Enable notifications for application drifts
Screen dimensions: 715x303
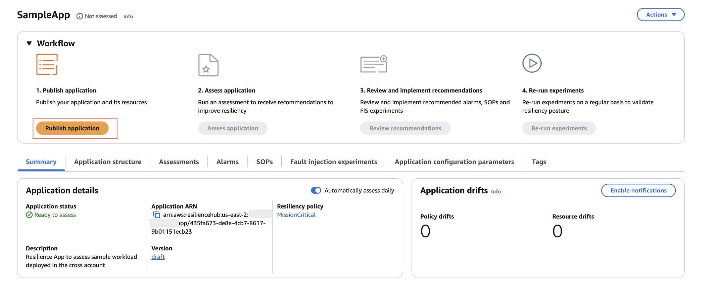pyautogui.click(x=638, y=190)
